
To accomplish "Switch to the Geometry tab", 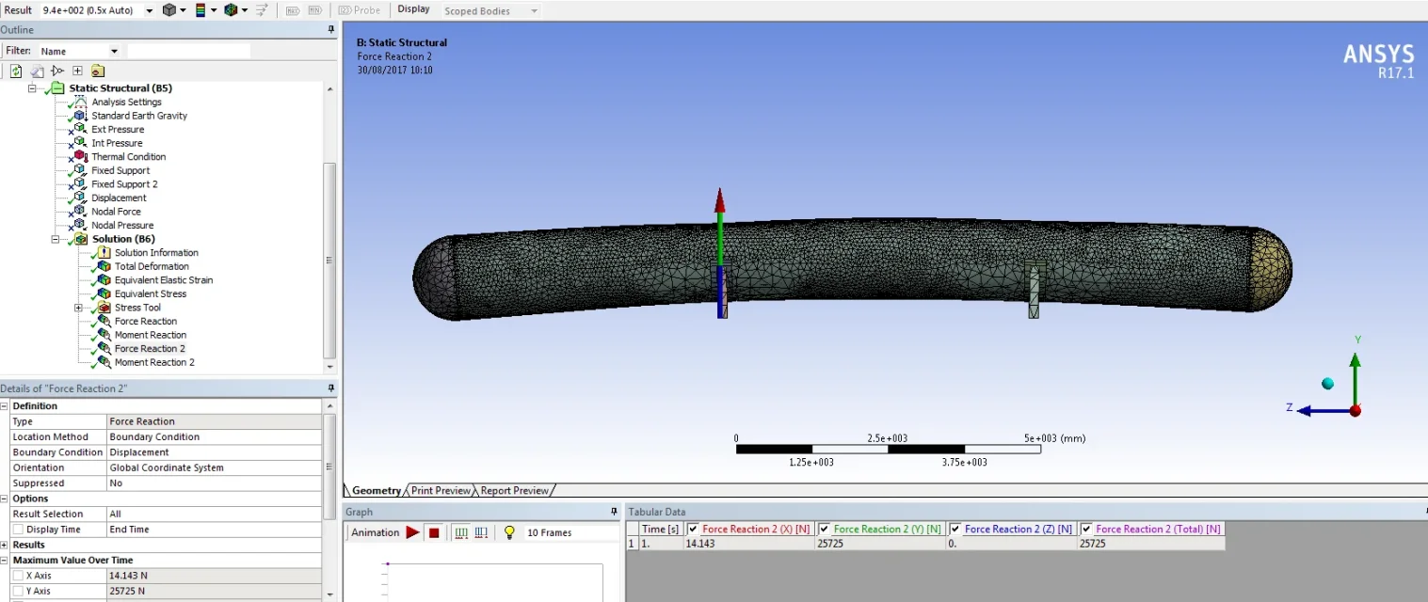I will coord(376,490).
